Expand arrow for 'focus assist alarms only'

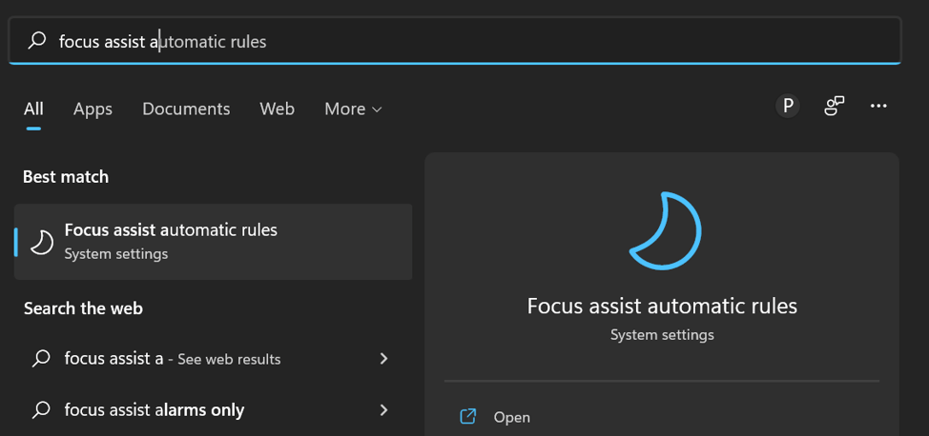coord(384,410)
